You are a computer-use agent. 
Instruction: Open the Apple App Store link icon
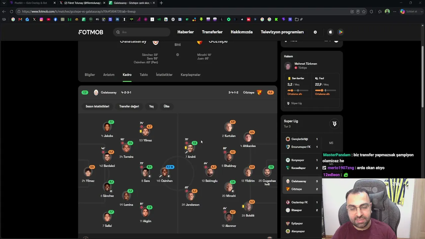point(330,32)
